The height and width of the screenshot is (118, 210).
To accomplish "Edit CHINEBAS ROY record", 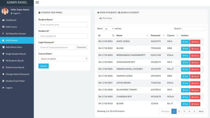I will click(x=185, y=97).
